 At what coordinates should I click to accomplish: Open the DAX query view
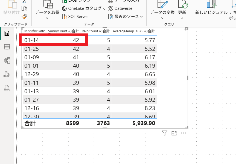click(7, 74)
